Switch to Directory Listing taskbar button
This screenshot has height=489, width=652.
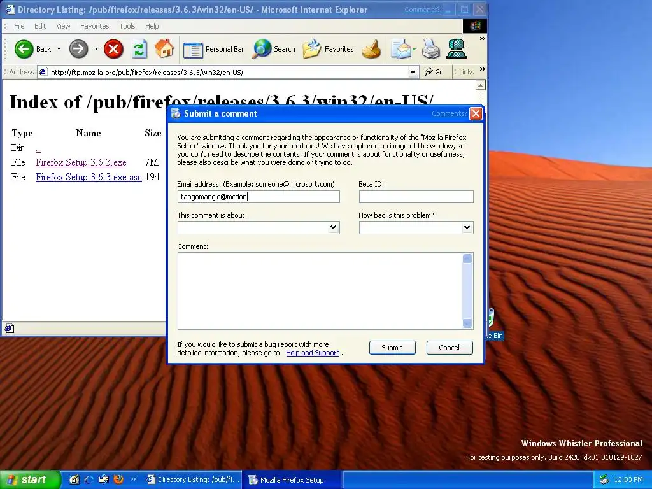pos(192,480)
